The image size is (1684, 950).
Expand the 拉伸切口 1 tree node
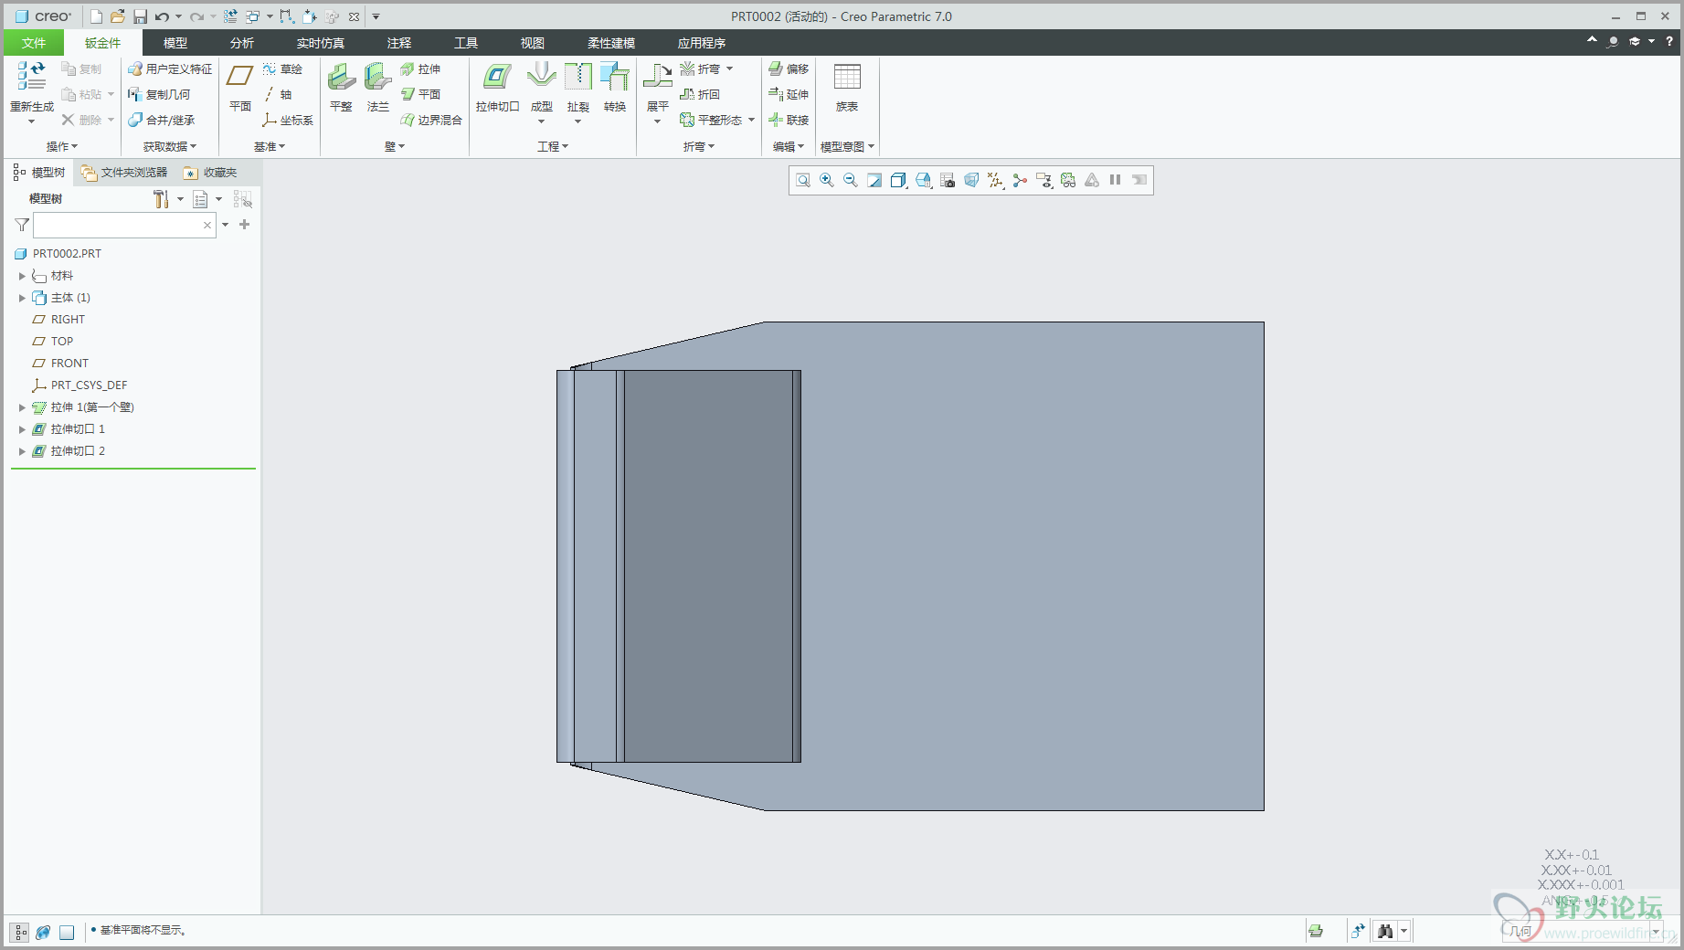point(22,429)
